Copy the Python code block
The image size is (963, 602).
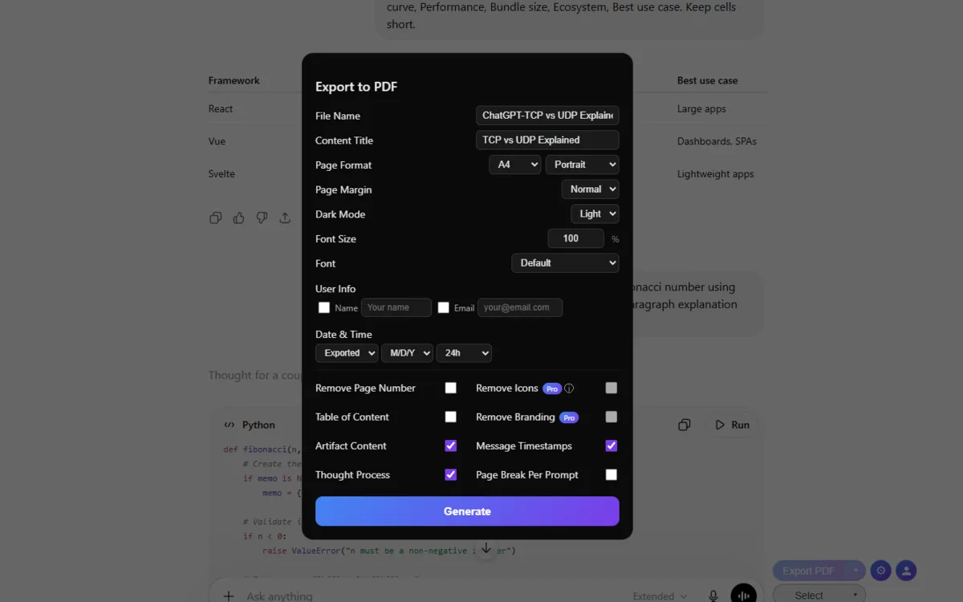(685, 425)
